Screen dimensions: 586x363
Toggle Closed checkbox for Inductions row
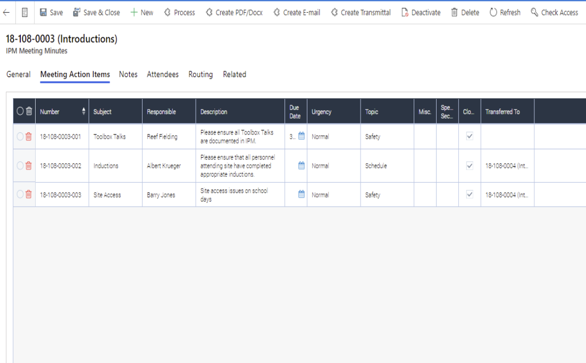point(470,166)
